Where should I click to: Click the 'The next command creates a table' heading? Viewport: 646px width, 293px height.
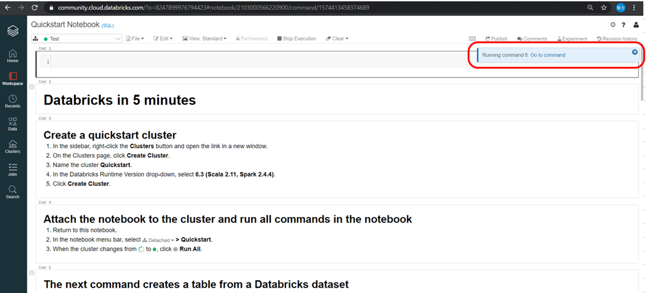click(196, 284)
